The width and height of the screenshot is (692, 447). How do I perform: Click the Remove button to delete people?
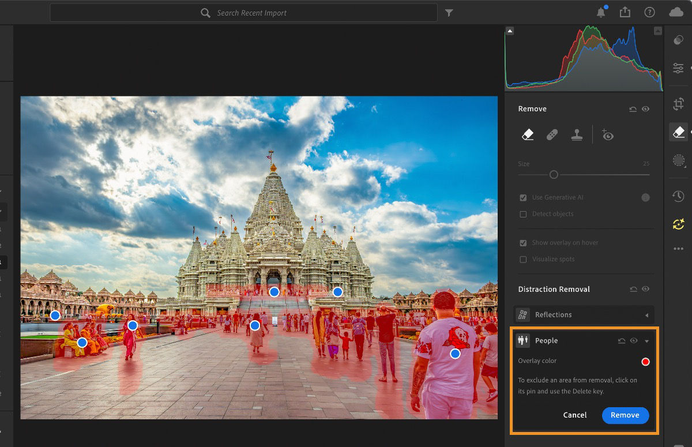pos(625,415)
